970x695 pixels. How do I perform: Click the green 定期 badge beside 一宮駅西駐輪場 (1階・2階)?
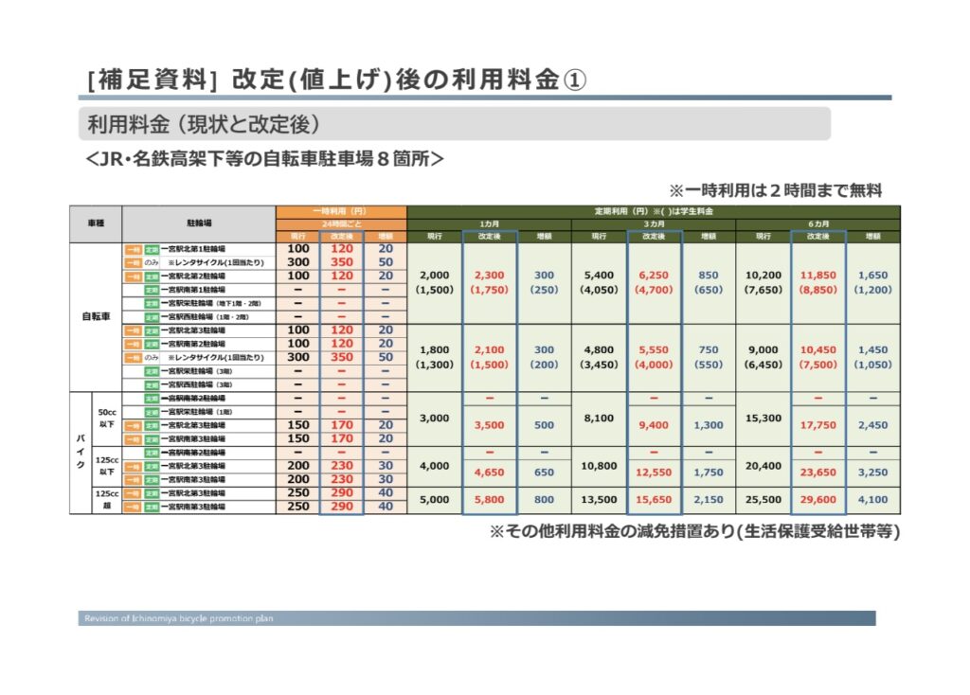(151, 316)
